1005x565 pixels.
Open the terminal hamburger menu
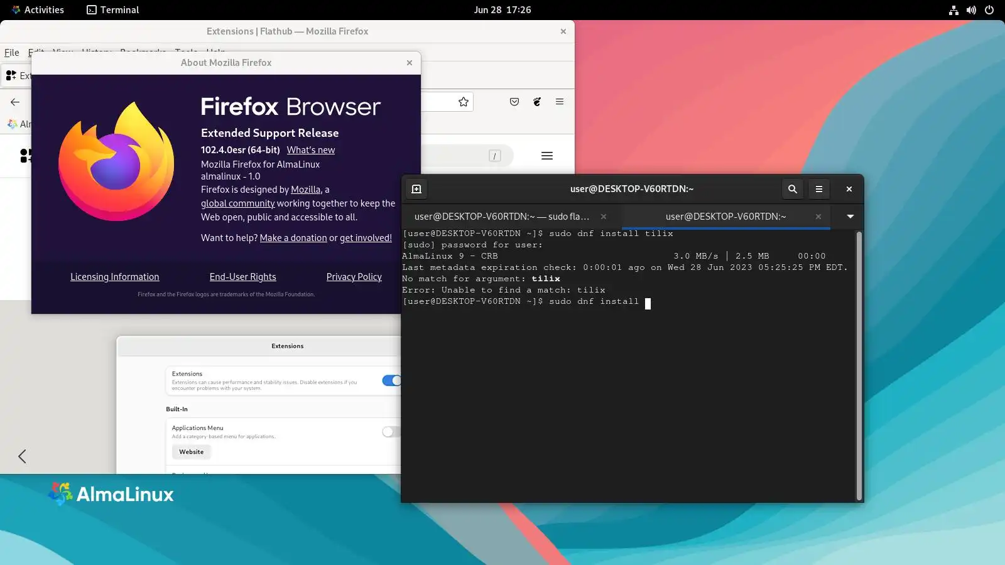819,189
